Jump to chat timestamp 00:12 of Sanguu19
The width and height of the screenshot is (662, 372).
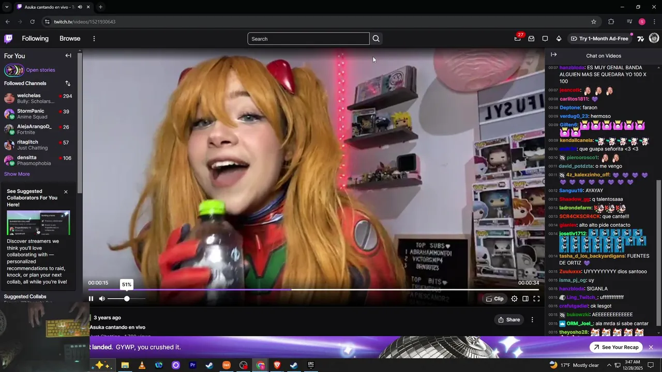[553, 191]
